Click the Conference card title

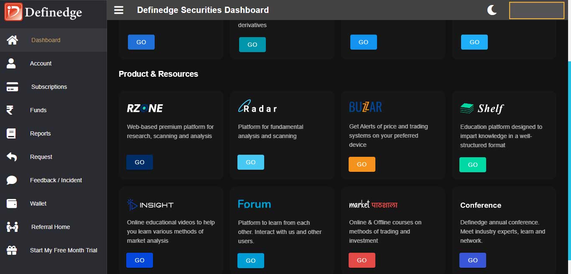point(481,205)
